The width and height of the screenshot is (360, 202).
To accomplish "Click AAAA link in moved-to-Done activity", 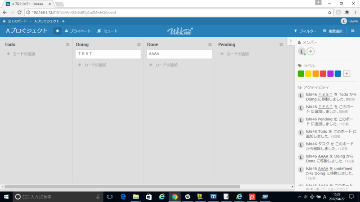I will point(323,156).
